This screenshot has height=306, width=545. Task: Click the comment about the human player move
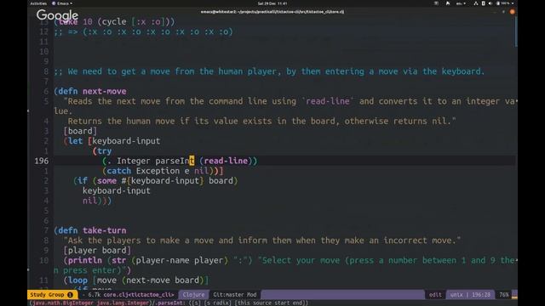point(269,71)
